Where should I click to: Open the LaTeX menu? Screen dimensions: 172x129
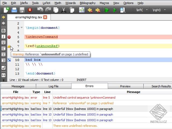46,3
